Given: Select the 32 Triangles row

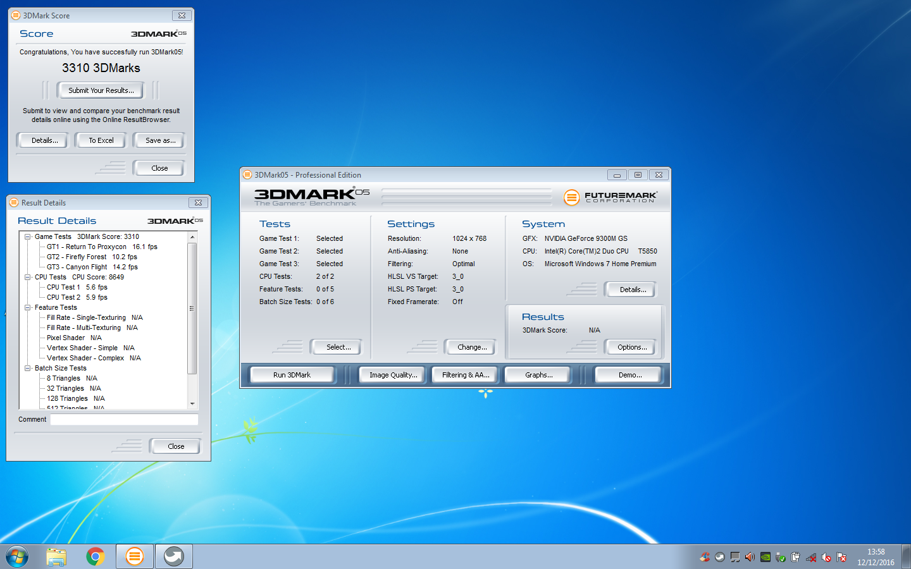Looking at the screenshot, I should [x=74, y=389].
